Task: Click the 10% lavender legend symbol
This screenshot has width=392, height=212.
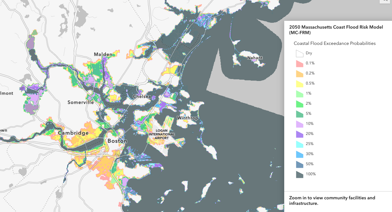Action: click(x=299, y=124)
